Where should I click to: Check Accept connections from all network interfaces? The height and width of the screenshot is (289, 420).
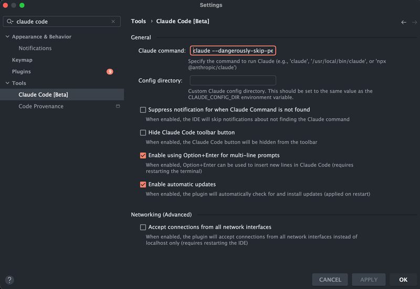point(143,227)
